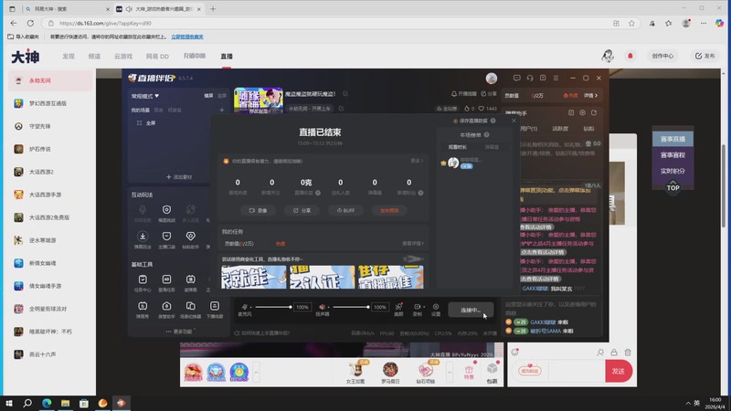The width and height of the screenshot is (731, 411).
Task: Open the Windows Start menu
Action: 8,403
